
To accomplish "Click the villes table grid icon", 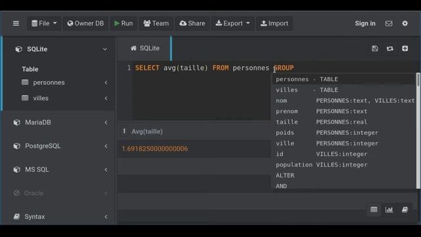I will tap(25, 98).
